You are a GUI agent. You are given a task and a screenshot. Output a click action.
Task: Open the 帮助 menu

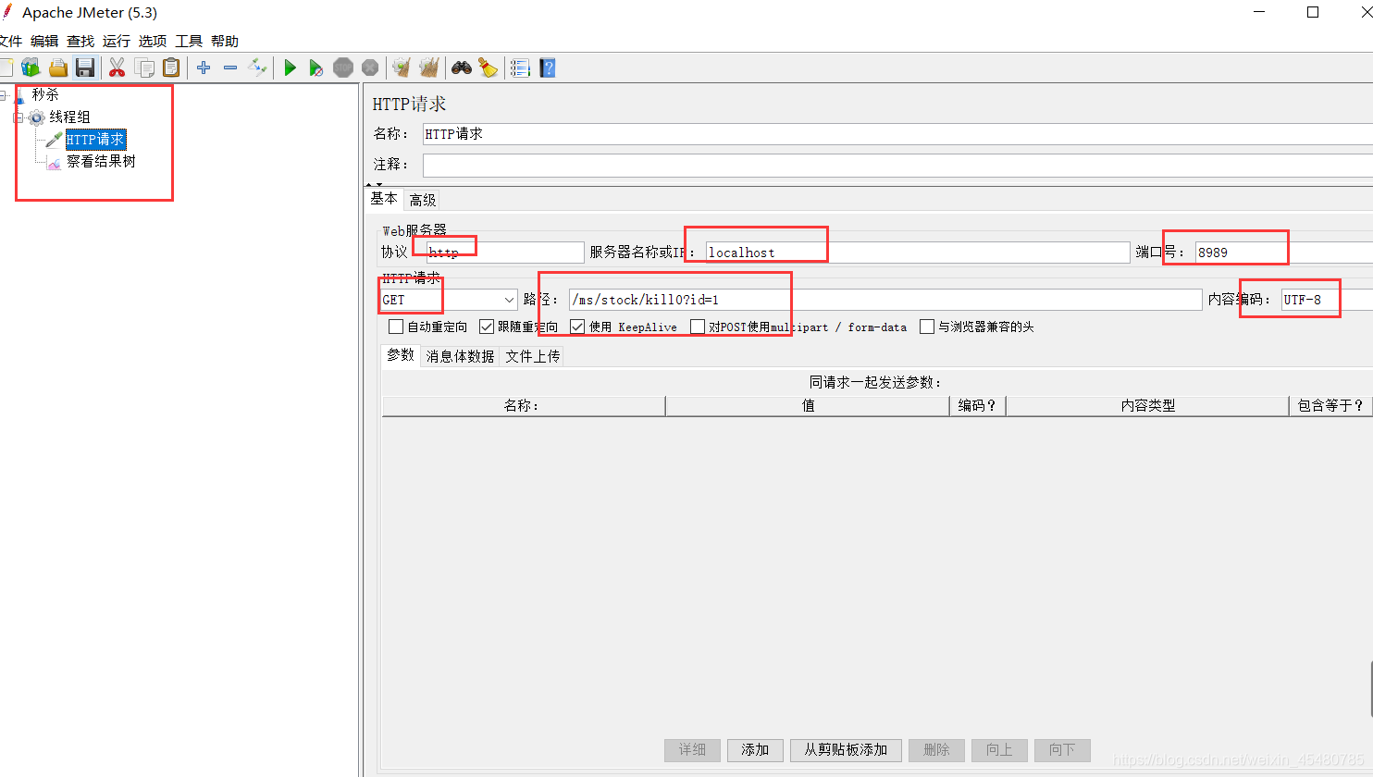coord(225,41)
